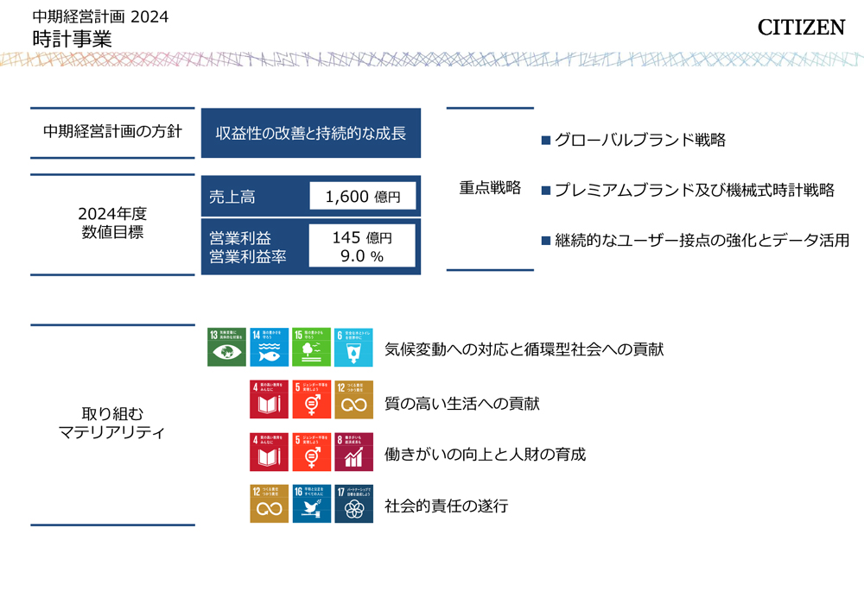The width and height of the screenshot is (864, 597).
Task: Click the 営業利益率 label
Action: pyautogui.click(x=248, y=256)
